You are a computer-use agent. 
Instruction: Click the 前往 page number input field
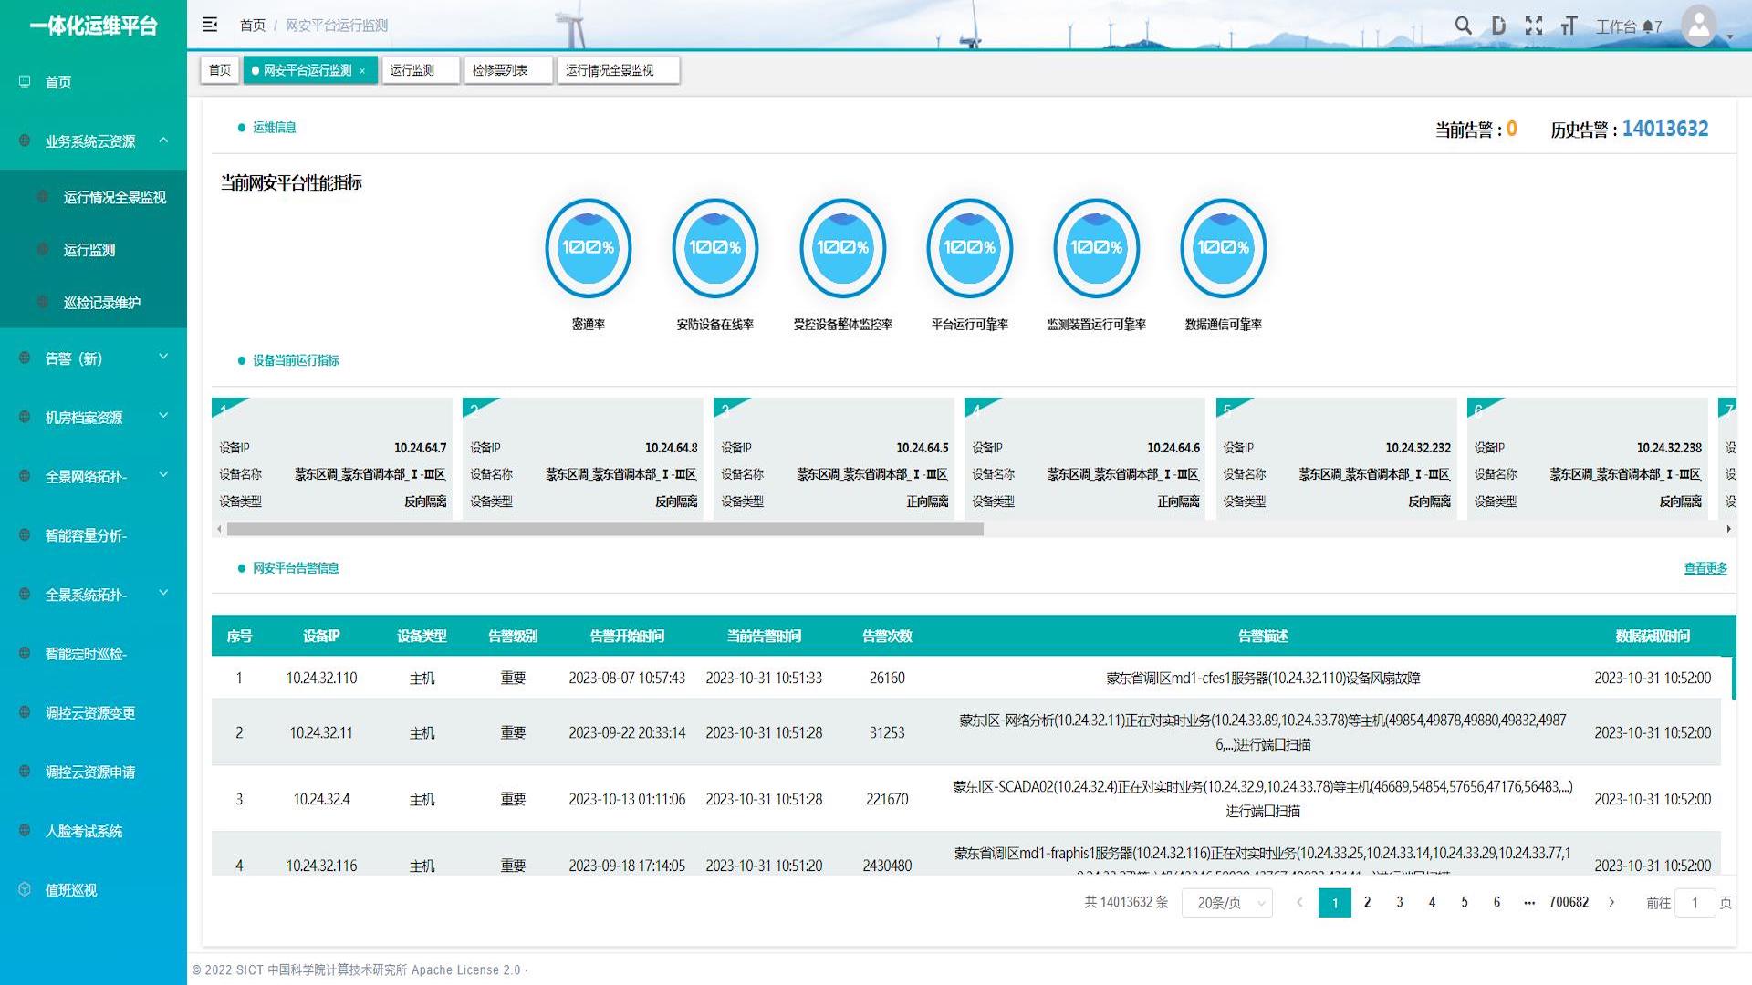[1695, 903]
